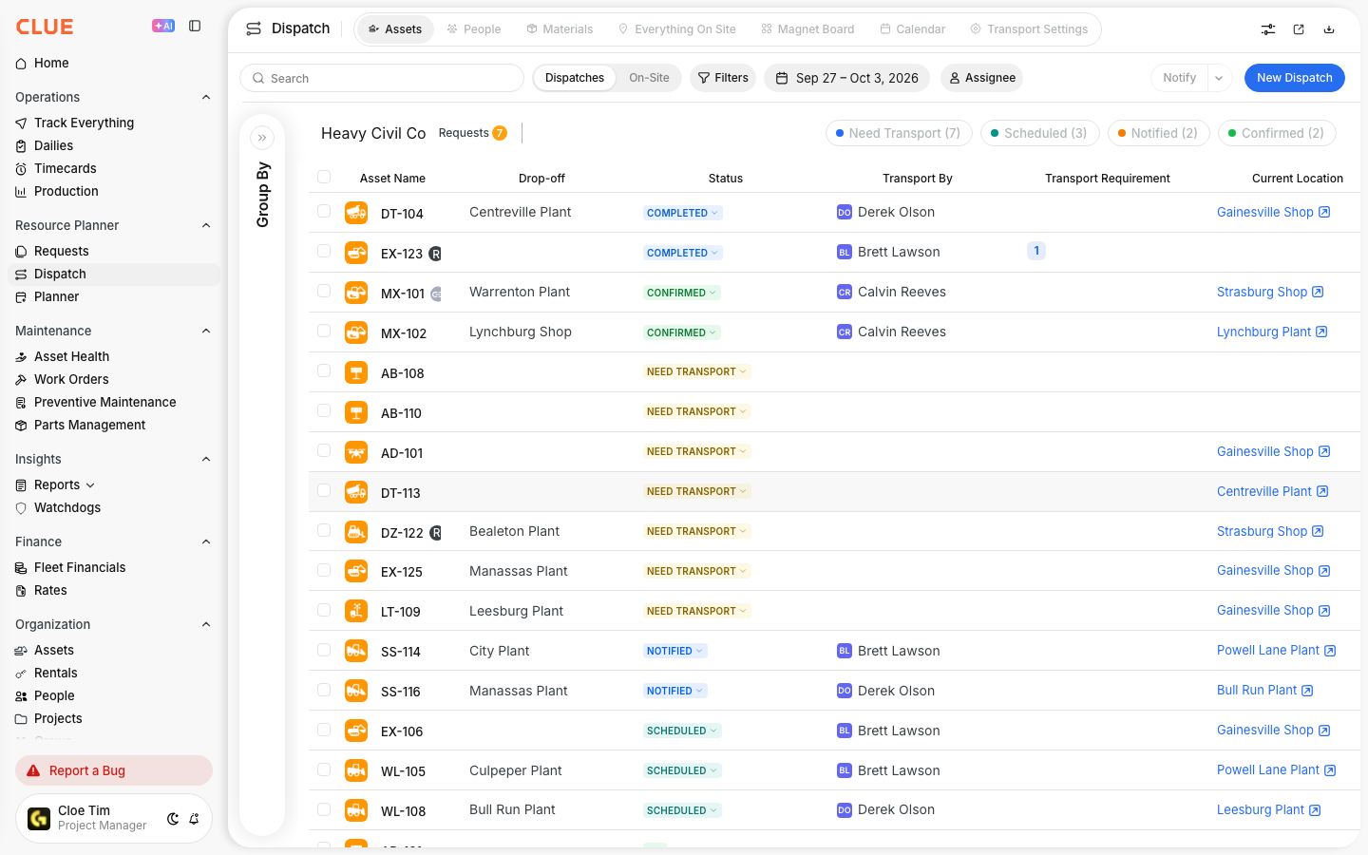Filter by Need Transport (7) chip

[899, 133]
